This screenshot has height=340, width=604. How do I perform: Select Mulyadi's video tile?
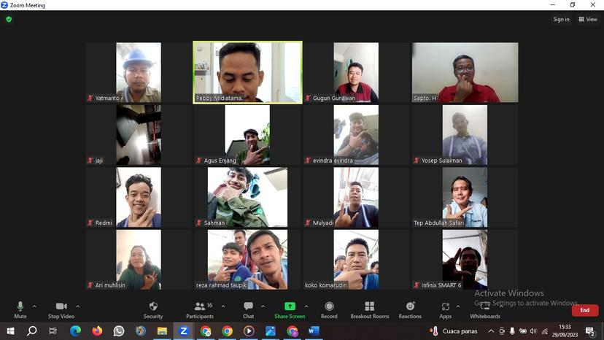(x=356, y=198)
